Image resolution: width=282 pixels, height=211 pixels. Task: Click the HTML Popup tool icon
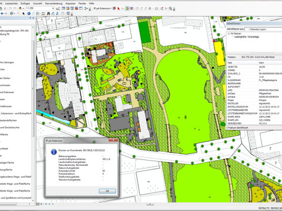[38, 13]
